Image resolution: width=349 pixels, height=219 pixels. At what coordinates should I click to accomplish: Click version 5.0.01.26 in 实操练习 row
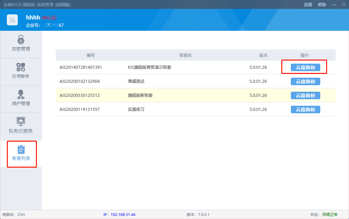pyautogui.click(x=258, y=109)
